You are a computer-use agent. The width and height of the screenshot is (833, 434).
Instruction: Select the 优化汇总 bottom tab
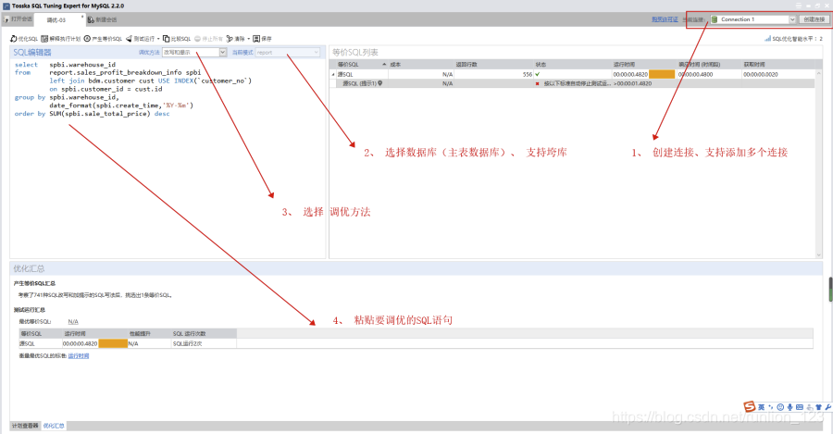pyautogui.click(x=54, y=426)
